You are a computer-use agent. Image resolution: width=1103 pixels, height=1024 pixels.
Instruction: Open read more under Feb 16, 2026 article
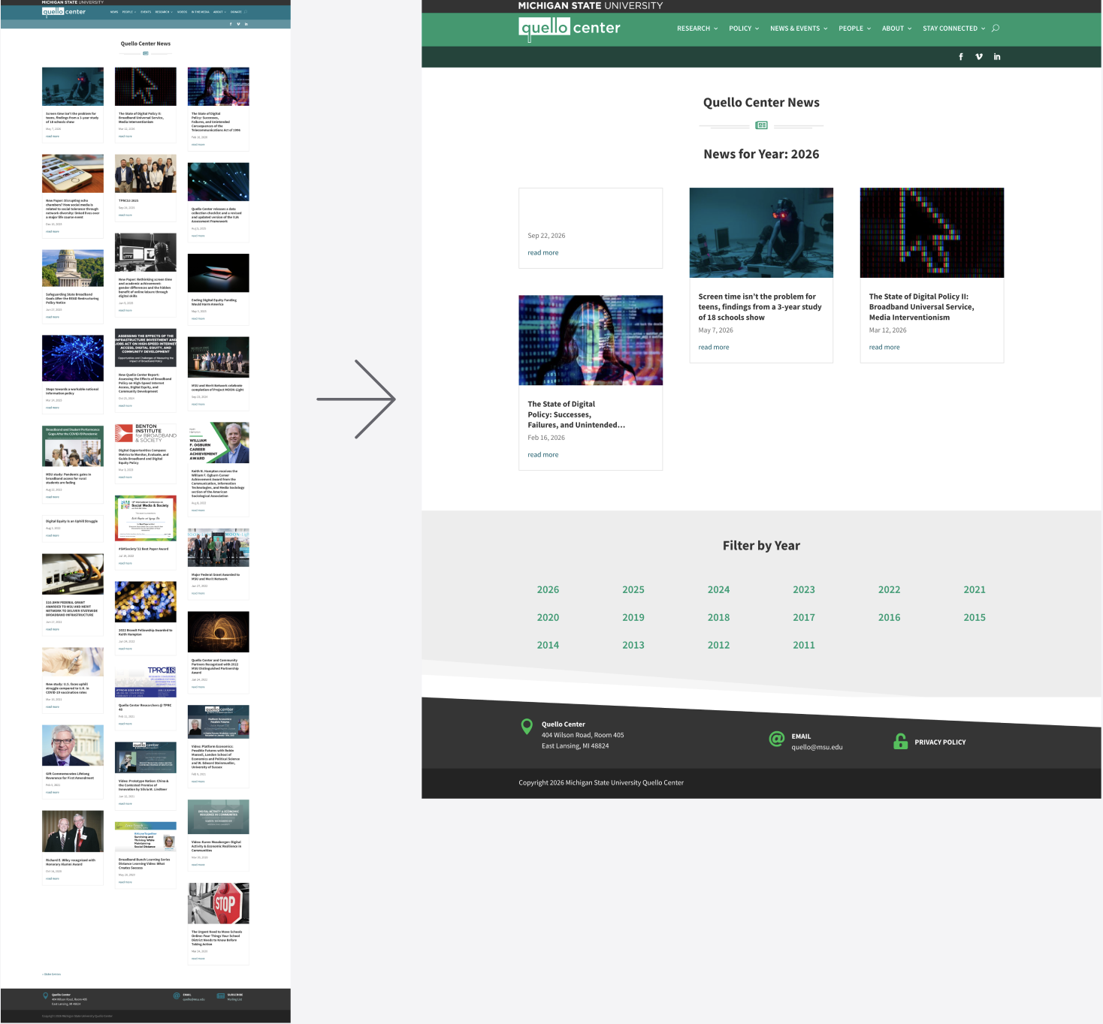pyautogui.click(x=543, y=455)
